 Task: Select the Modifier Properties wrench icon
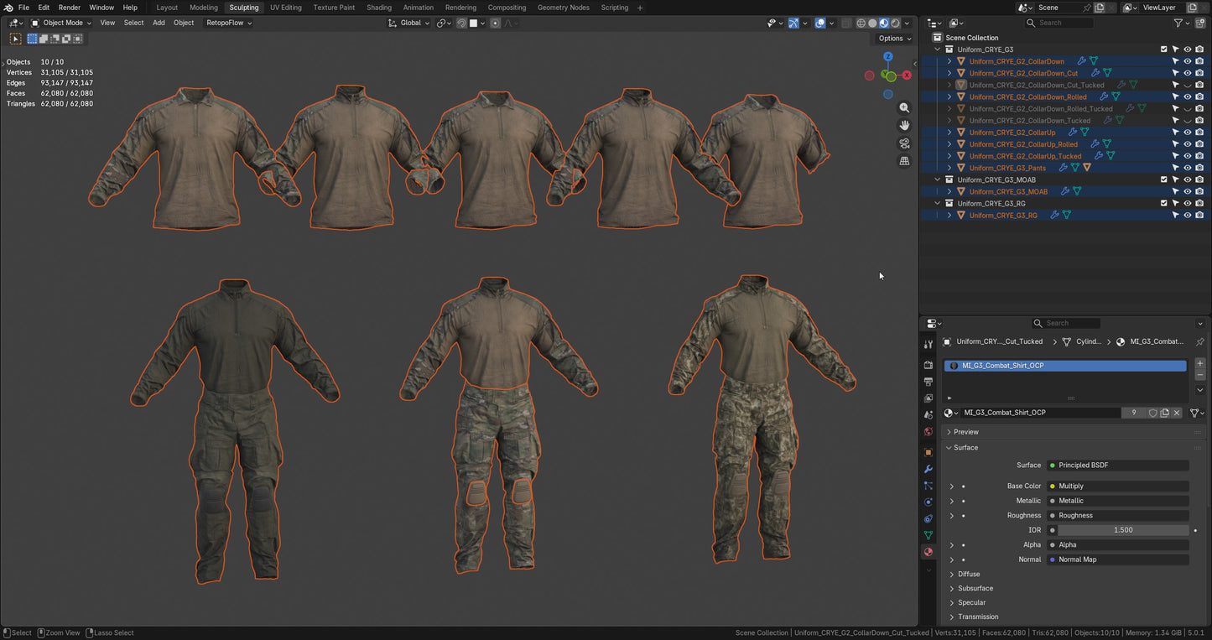(928, 469)
